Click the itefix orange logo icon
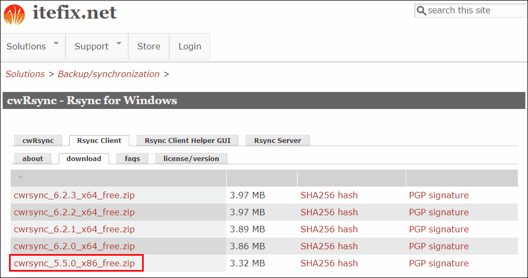The height and width of the screenshot is (278, 528). (x=14, y=14)
